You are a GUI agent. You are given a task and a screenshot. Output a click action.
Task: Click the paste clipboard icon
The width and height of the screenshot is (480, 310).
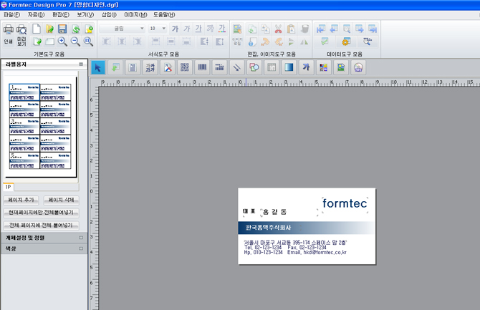click(291, 29)
